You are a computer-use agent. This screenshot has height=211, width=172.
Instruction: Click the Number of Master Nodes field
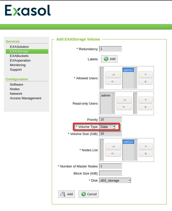pos(110,166)
